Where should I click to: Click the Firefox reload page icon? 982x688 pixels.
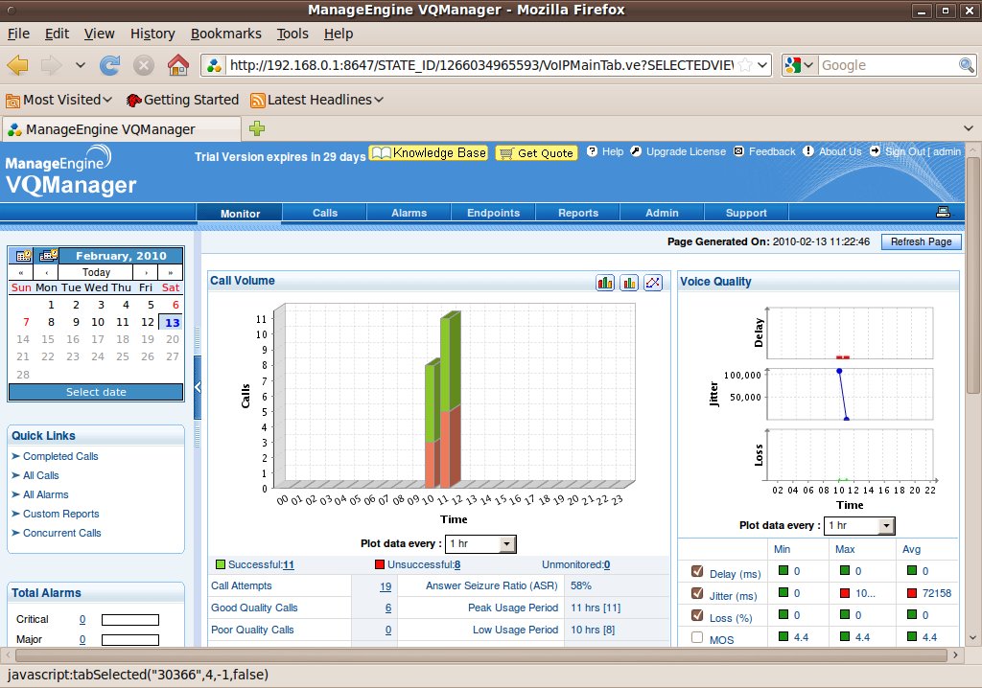pyautogui.click(x=110, y=65)
